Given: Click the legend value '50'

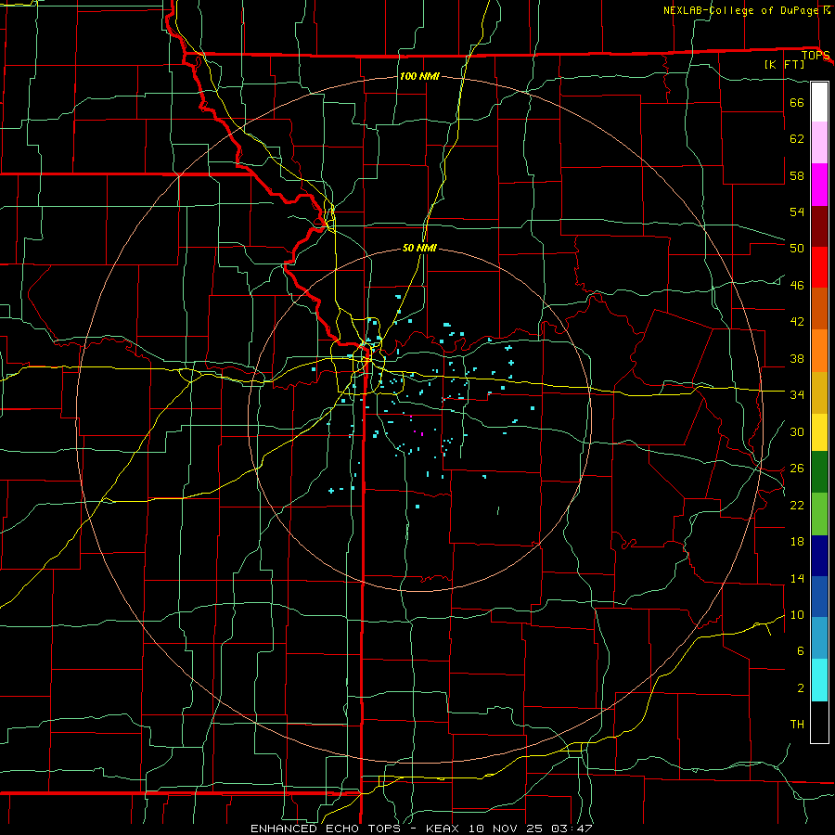Looking at the screenshot, I should (797, 249).
